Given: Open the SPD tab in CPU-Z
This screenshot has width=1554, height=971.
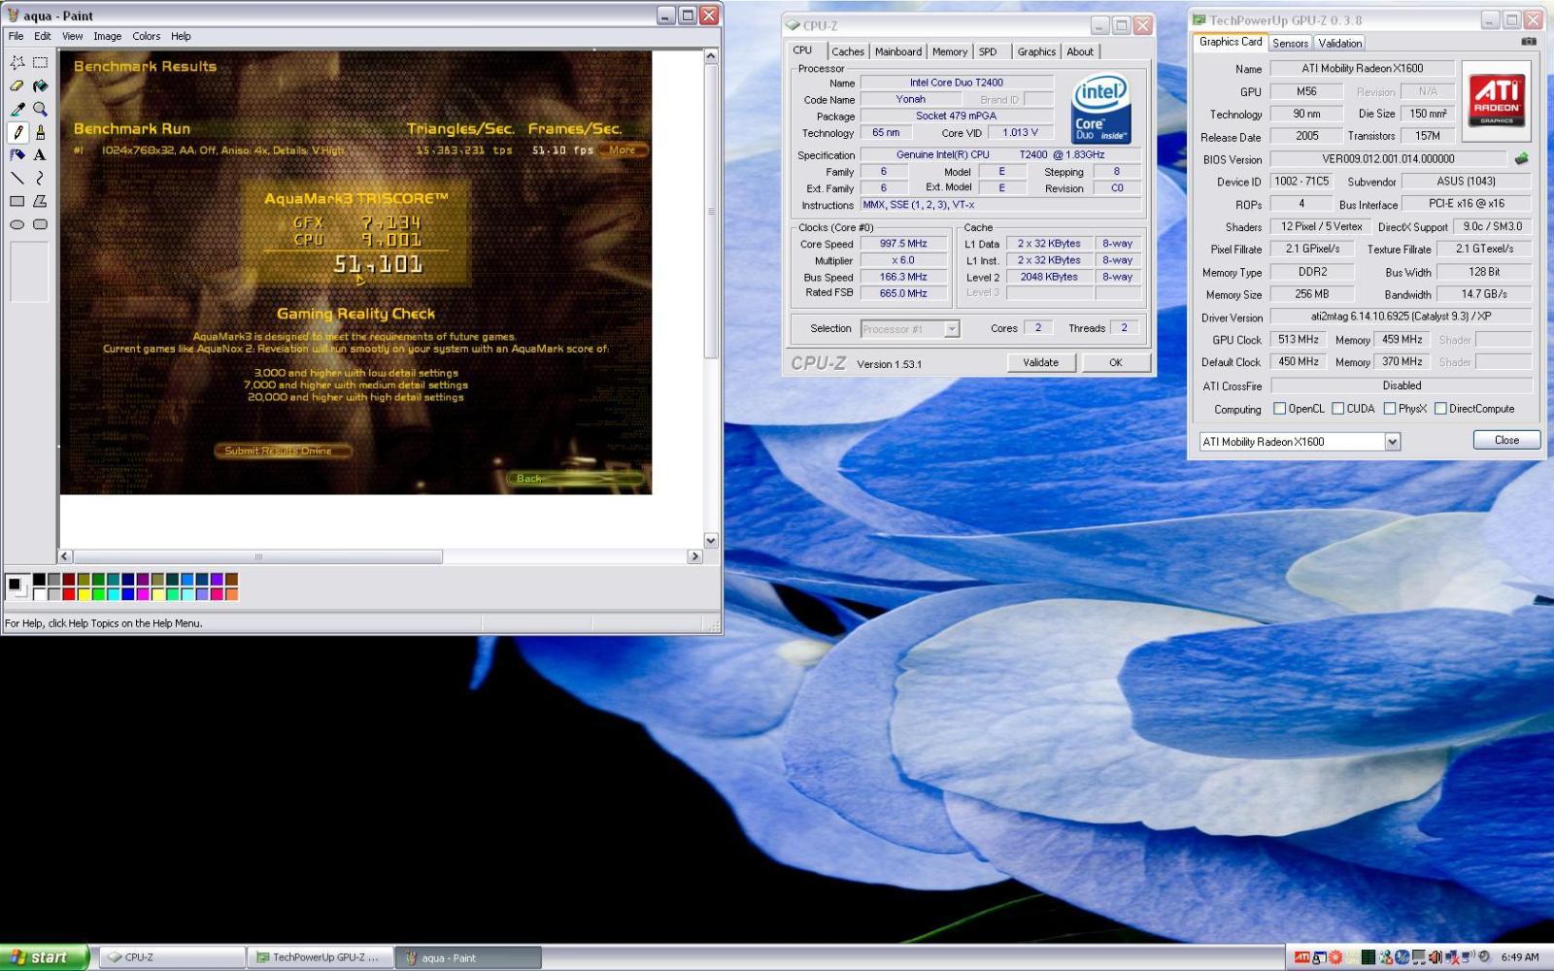Looking at the screenshot, I should coord(988,51).
